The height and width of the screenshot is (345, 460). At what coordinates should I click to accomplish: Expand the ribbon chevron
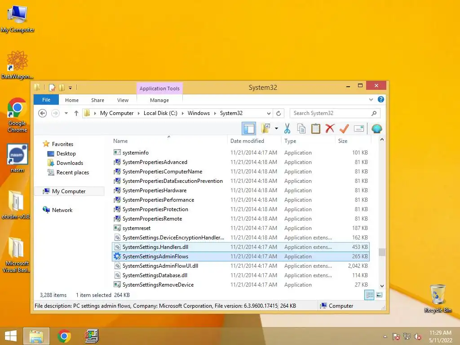pyautogui.click(x=371, y=99)
